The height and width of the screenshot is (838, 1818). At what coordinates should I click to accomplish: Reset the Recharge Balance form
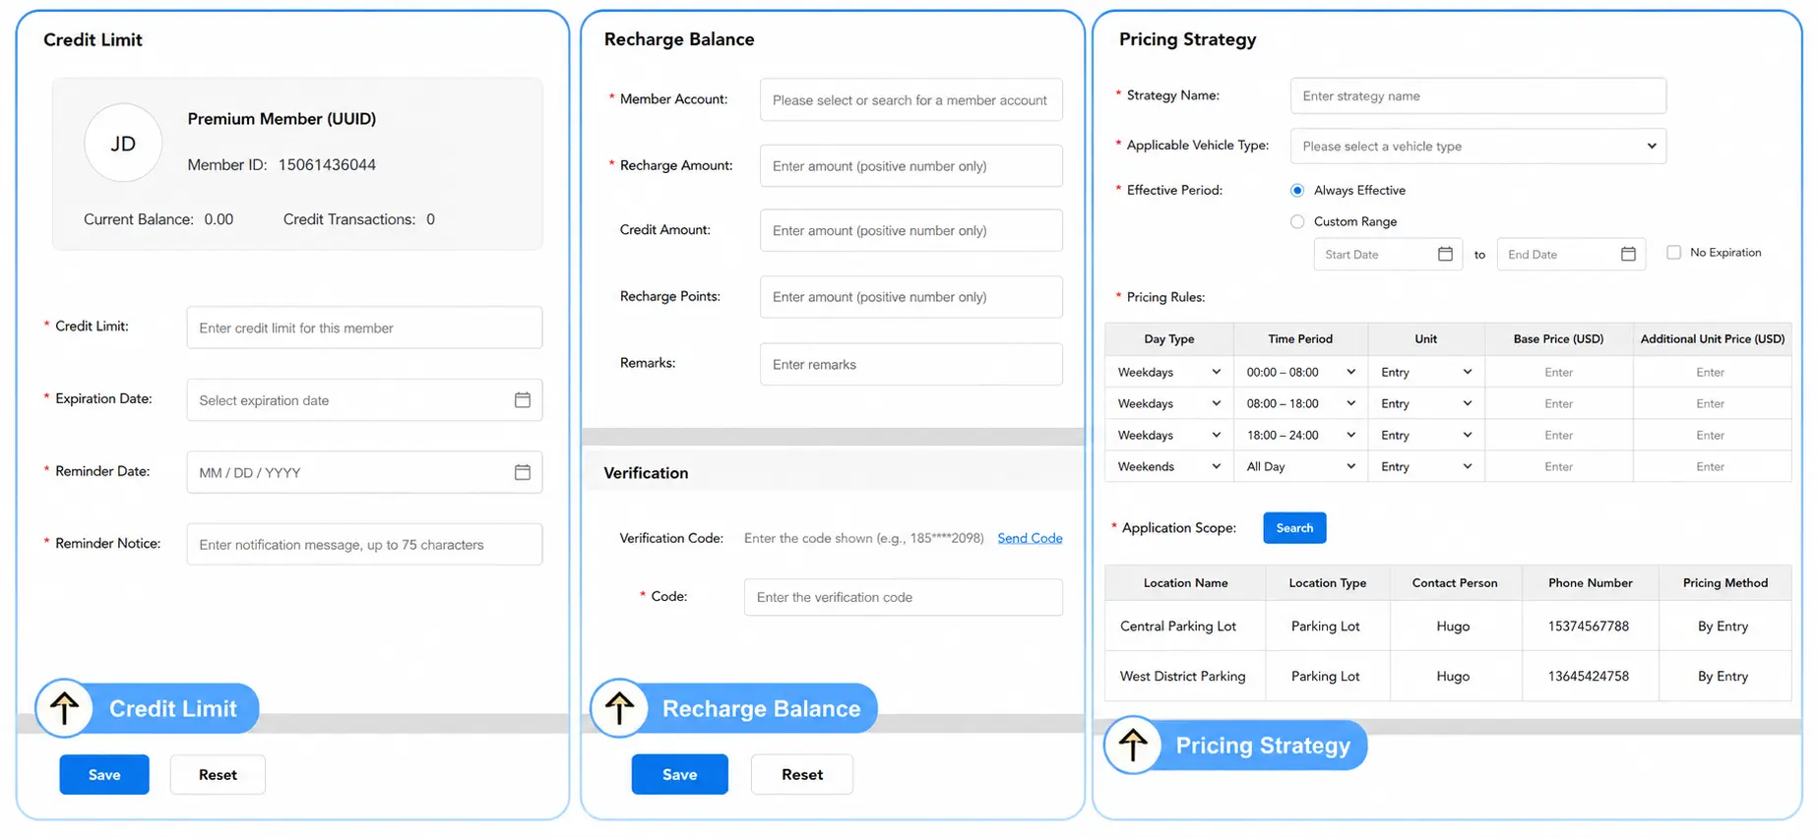[x=802, y=775]
